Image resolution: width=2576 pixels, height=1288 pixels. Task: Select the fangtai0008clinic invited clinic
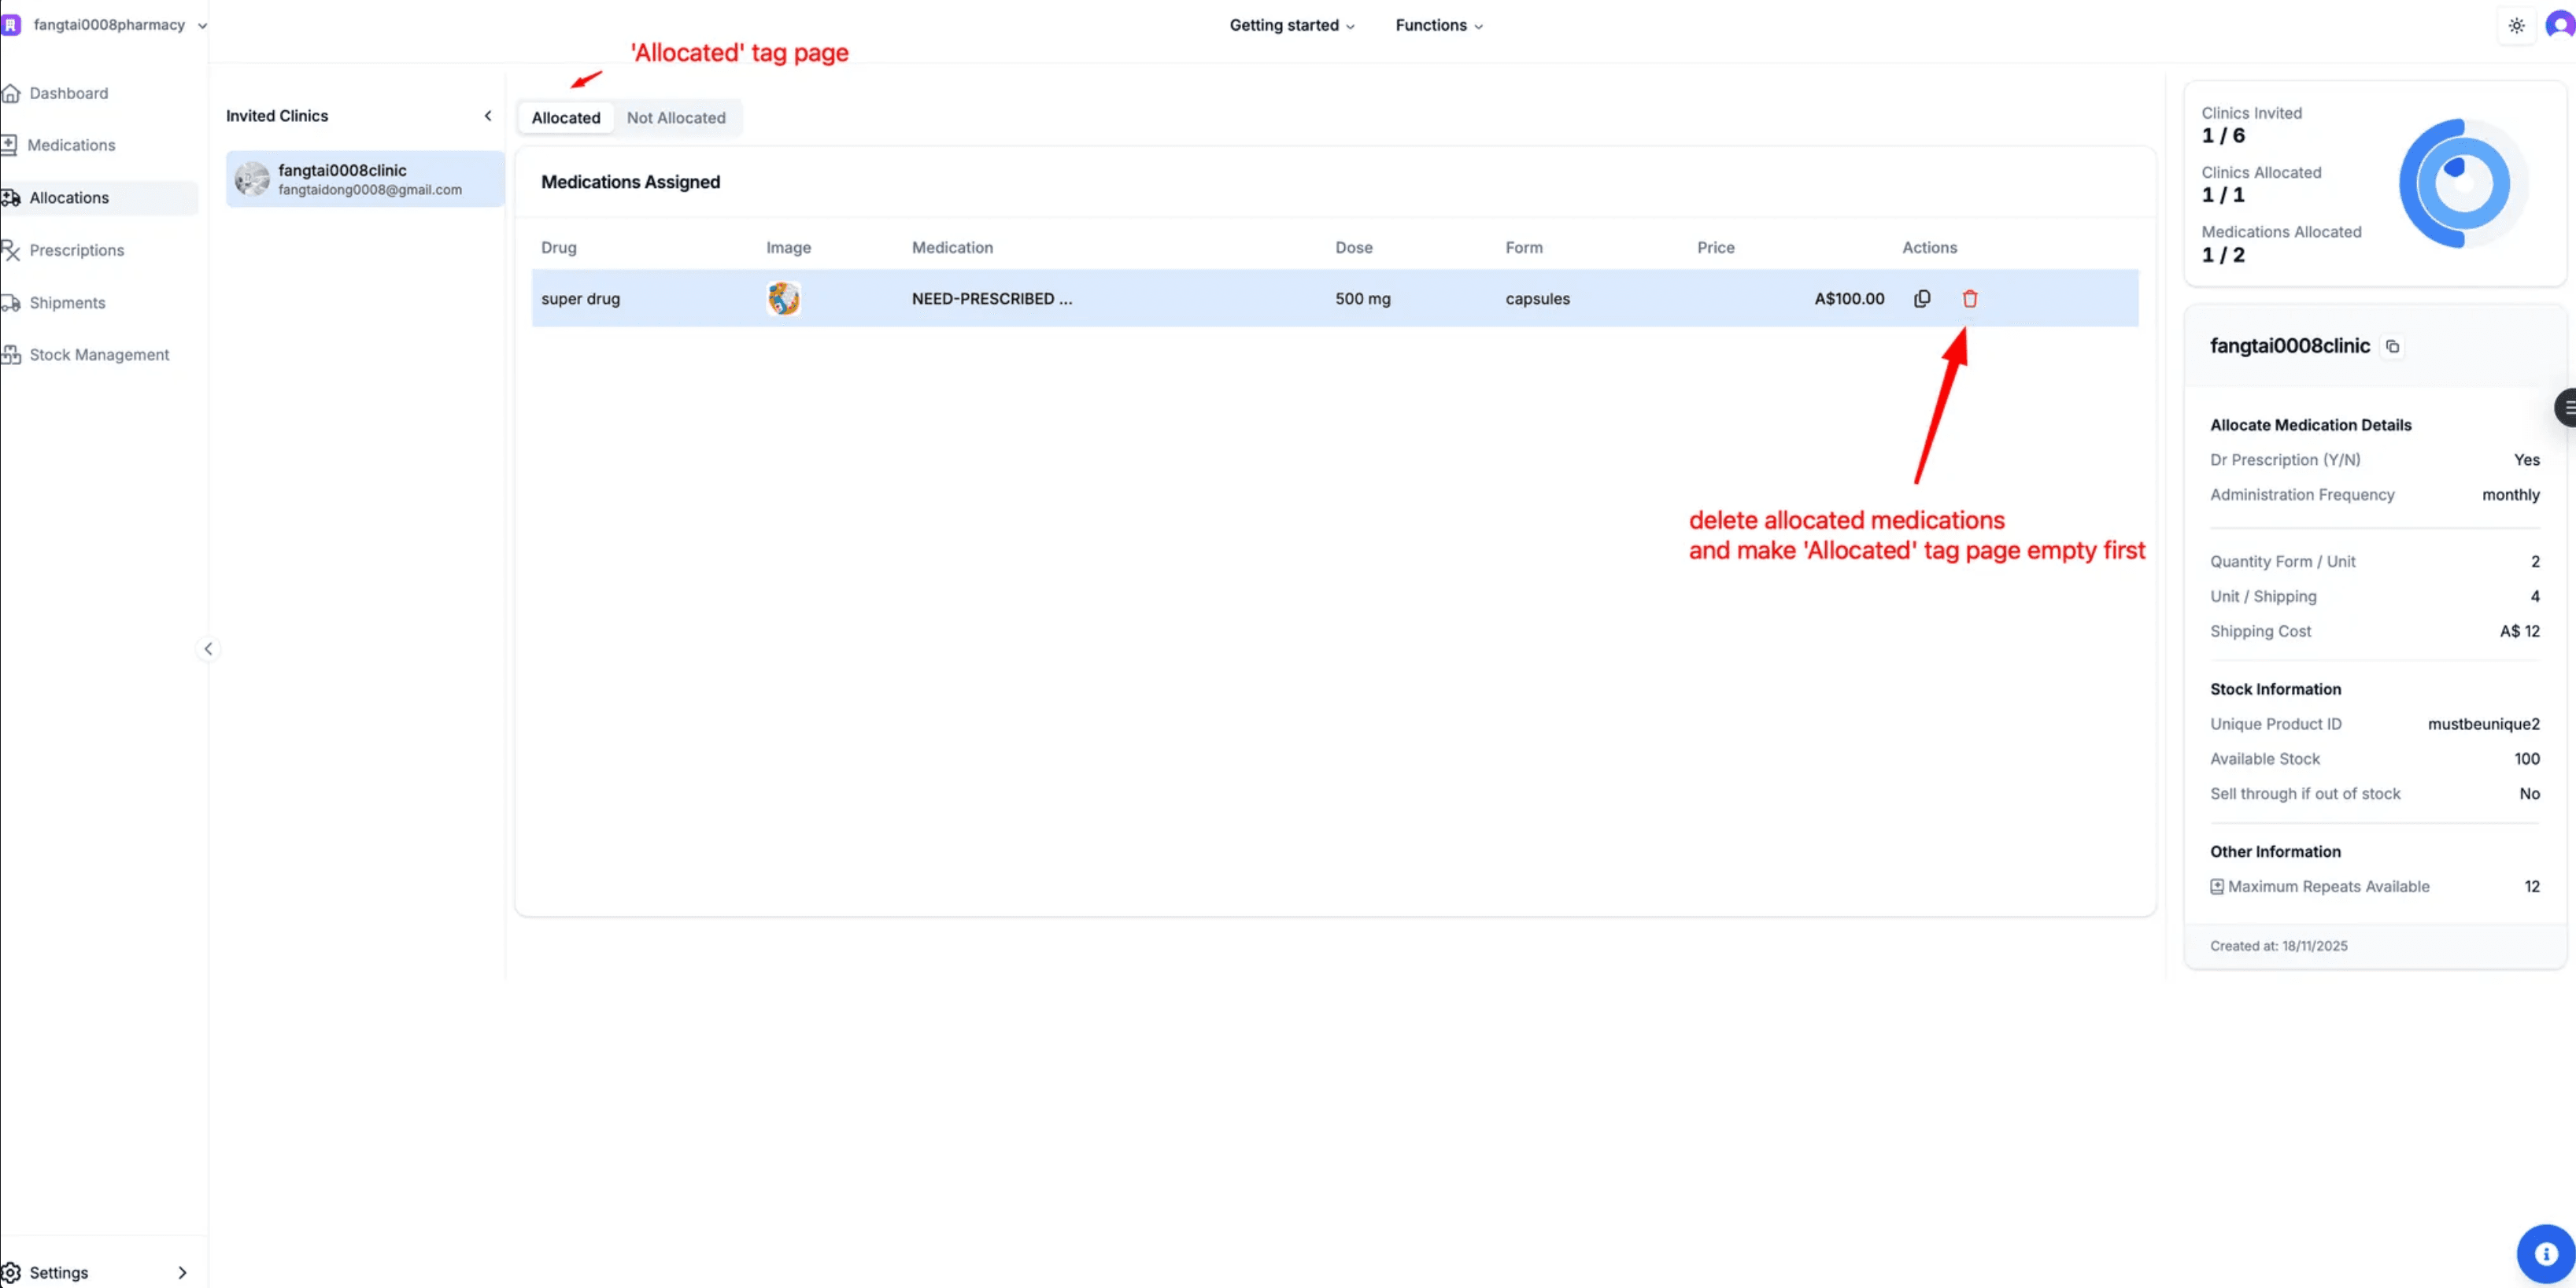click(364, 179)
